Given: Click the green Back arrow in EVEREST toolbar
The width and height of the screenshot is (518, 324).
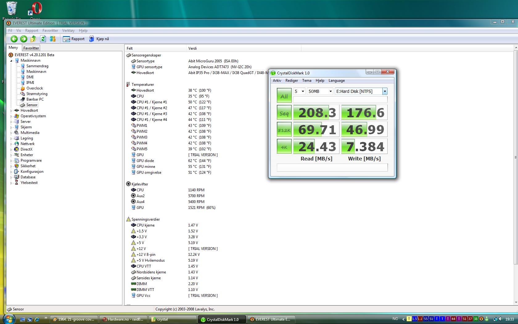Looking at the screenshot, I should pyautogui.click(x=14, y=39).
